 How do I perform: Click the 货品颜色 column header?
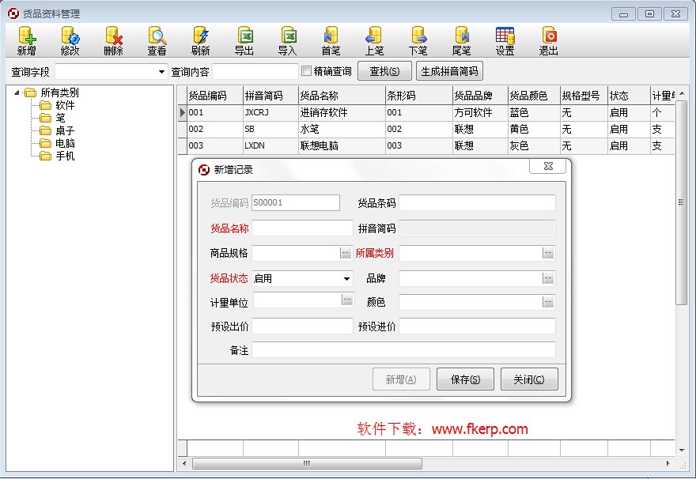(534, 96)
